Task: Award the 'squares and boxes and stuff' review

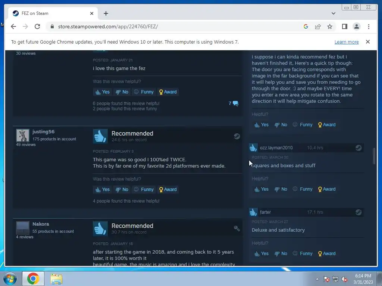Action: point(327,189)
